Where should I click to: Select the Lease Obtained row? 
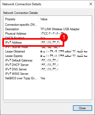point(47,51)
